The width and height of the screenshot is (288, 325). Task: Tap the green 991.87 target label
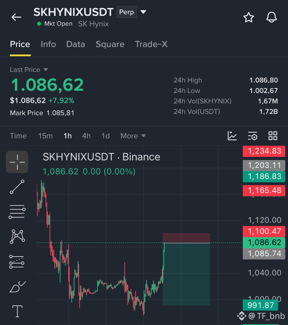[x=261, y=305]
